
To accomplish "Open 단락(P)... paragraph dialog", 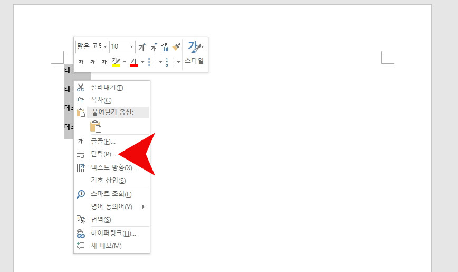I will click(112, 154).
